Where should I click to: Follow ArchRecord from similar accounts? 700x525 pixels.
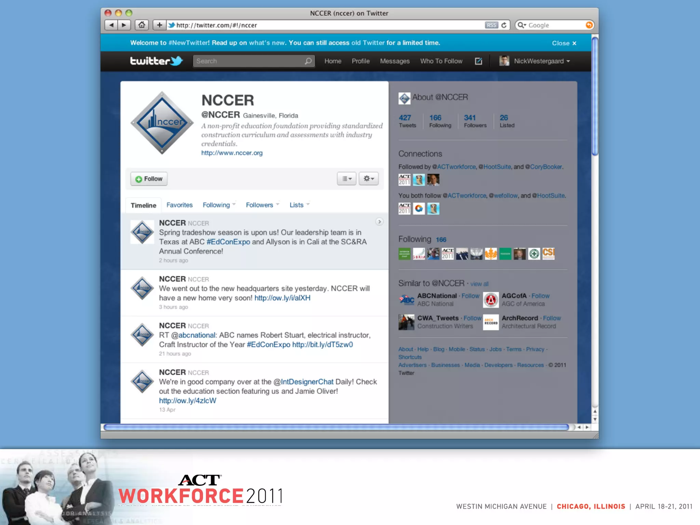pyautogui.click(x=552, y=318)
